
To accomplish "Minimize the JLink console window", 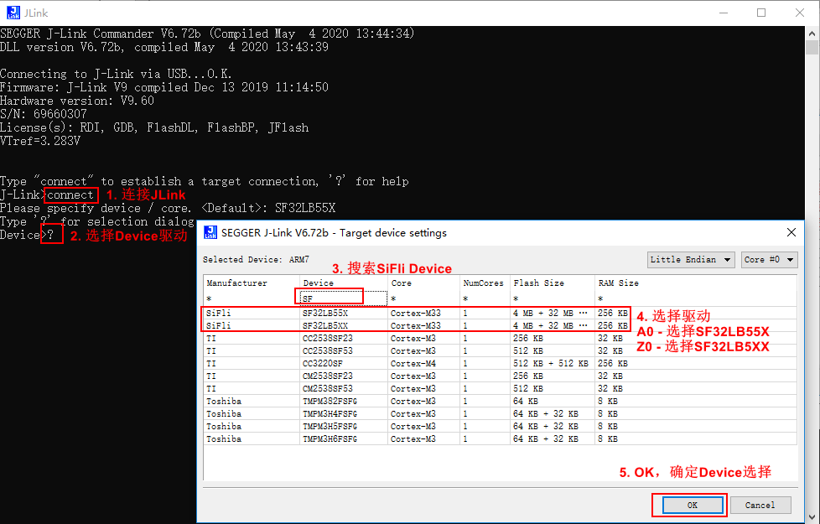I will pyautogui.click(x=723, y=13).
